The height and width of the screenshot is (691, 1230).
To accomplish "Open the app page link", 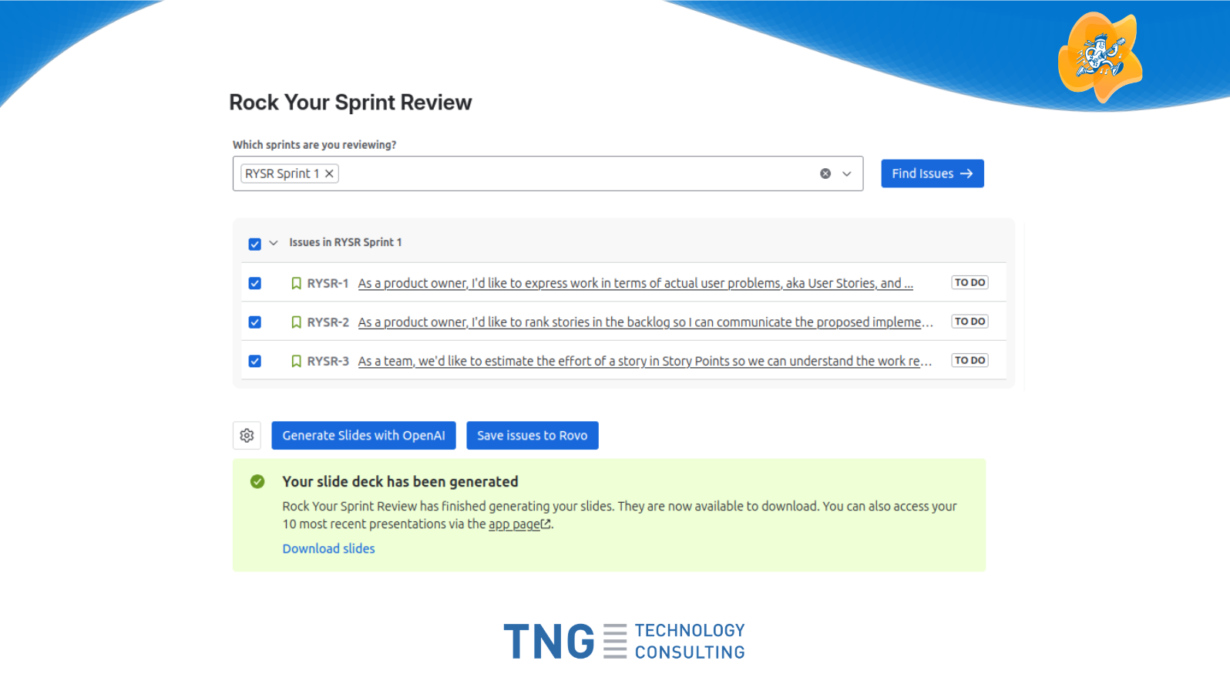I will tap(519, 524).
